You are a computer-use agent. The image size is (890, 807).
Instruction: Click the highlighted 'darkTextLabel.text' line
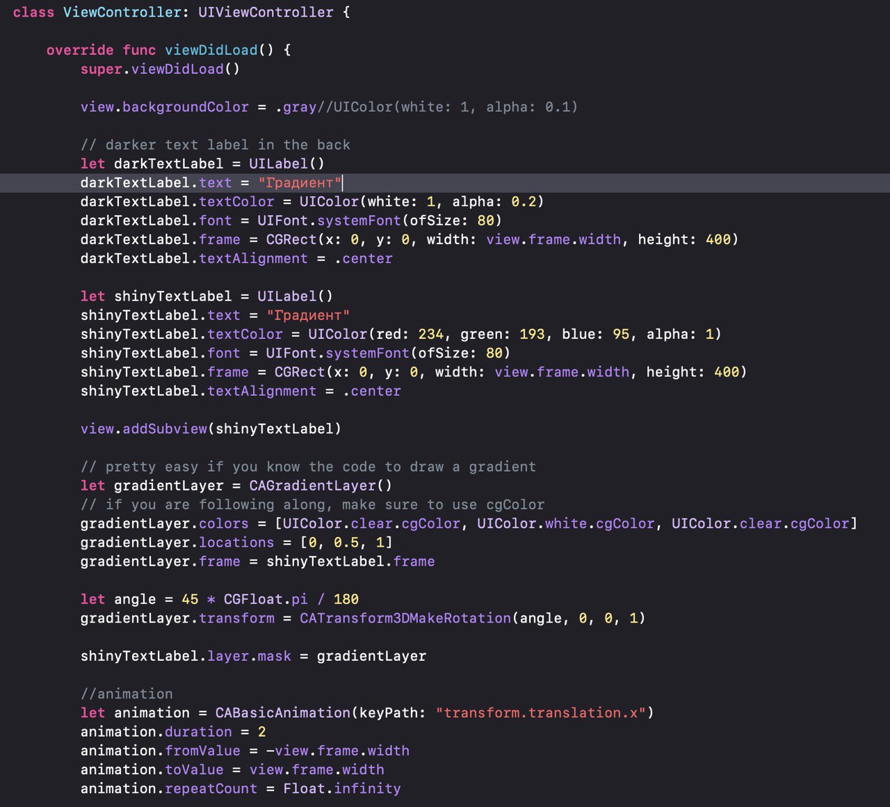(x=445, y=183)
